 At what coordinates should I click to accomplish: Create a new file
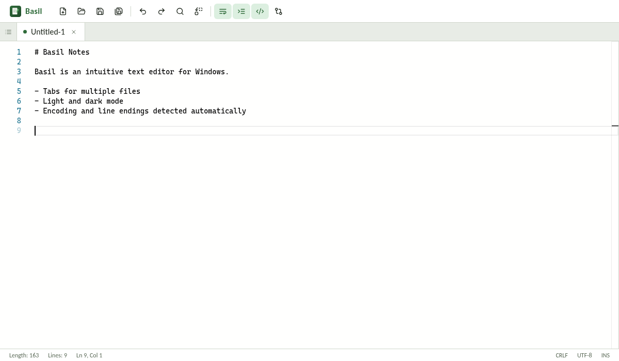63,11
